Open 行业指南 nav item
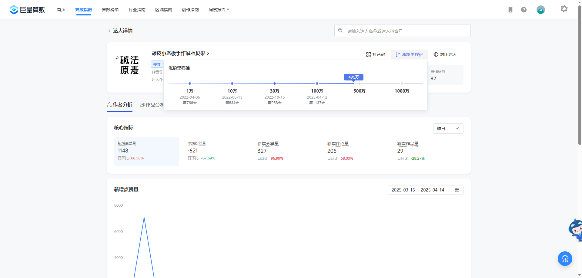This screenshot has height=278, width=582. (137, 10)
